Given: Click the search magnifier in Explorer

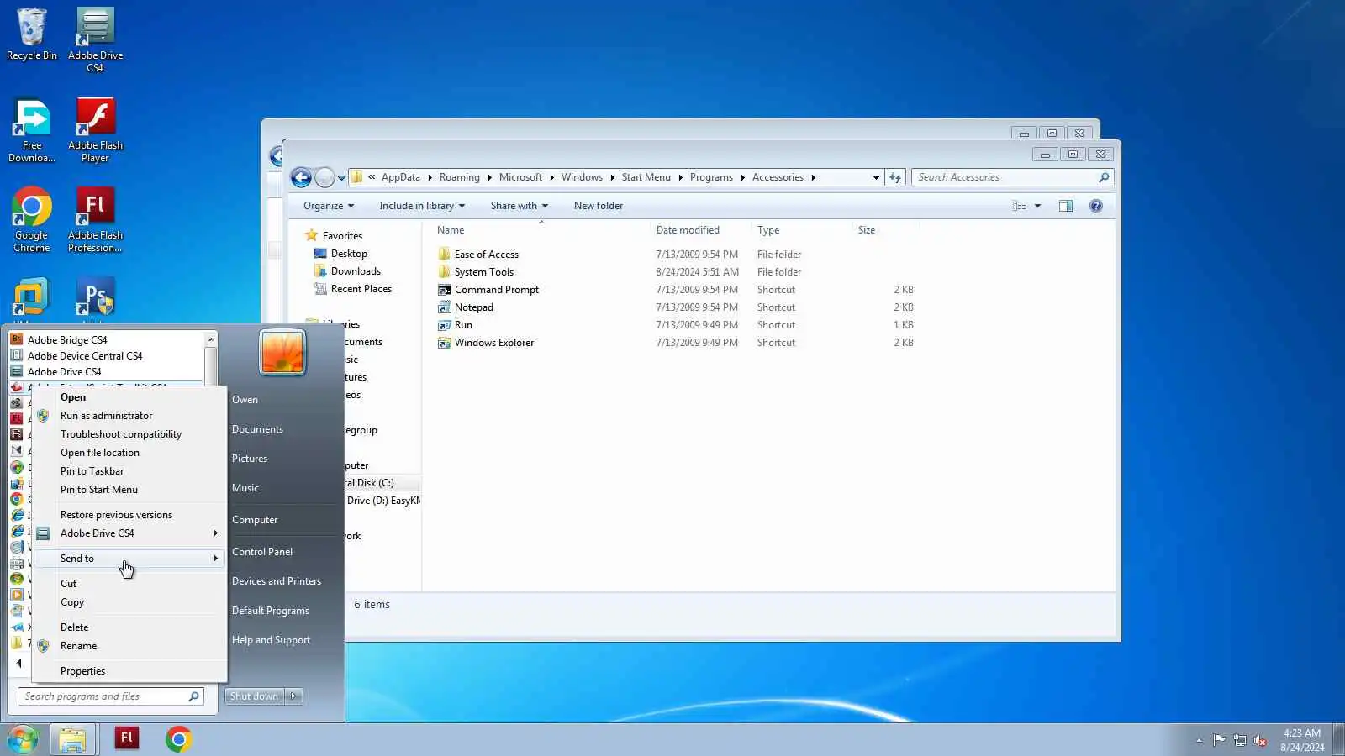Looking at the screenshot, I should (1104, 177).
